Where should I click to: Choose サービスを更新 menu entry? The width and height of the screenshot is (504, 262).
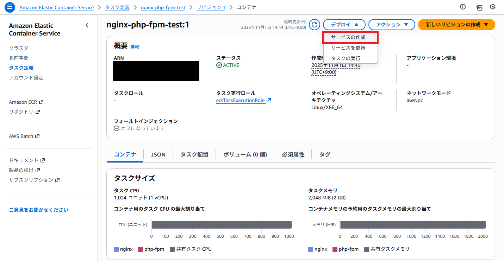(x=348, y=48)
